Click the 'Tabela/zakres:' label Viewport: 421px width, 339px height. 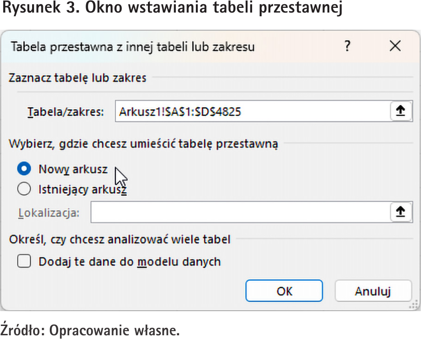(x=66, y=112)
